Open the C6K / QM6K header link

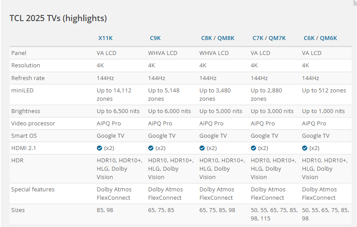[321, 38]
